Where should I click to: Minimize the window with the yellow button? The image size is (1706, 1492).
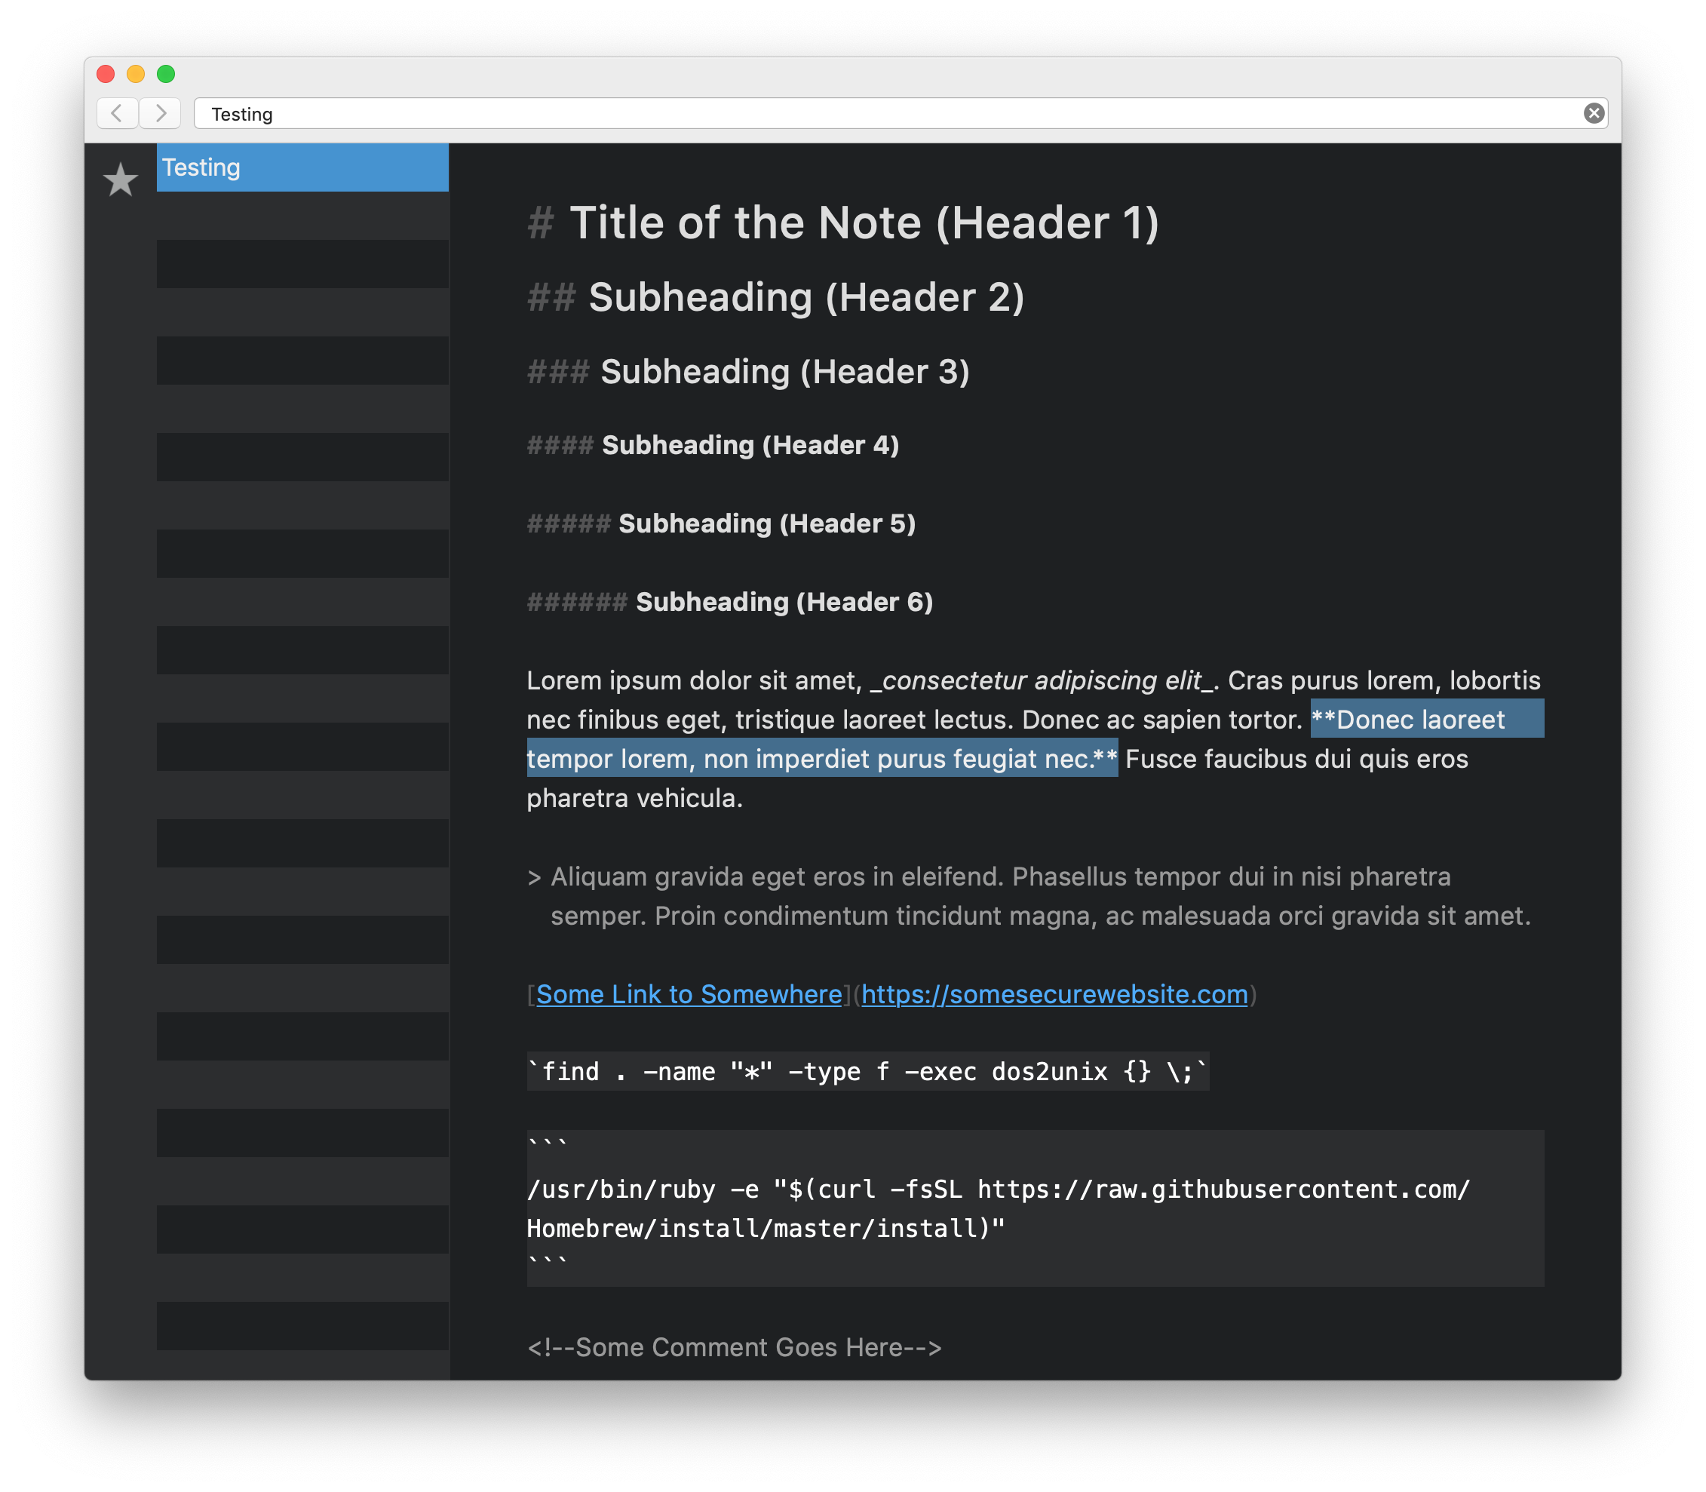pyautogui.click(x=136, y=74)
